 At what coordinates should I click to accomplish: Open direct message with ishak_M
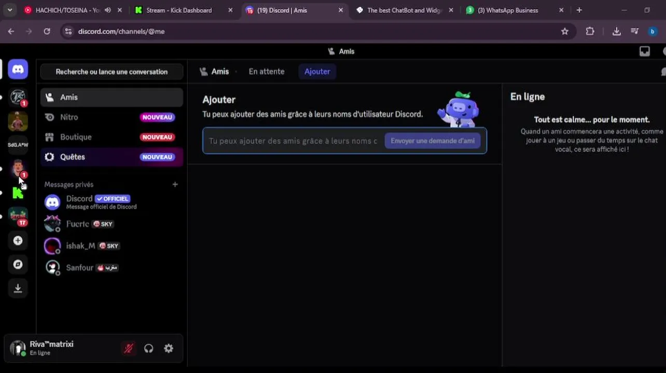click(x=112, y=246)
